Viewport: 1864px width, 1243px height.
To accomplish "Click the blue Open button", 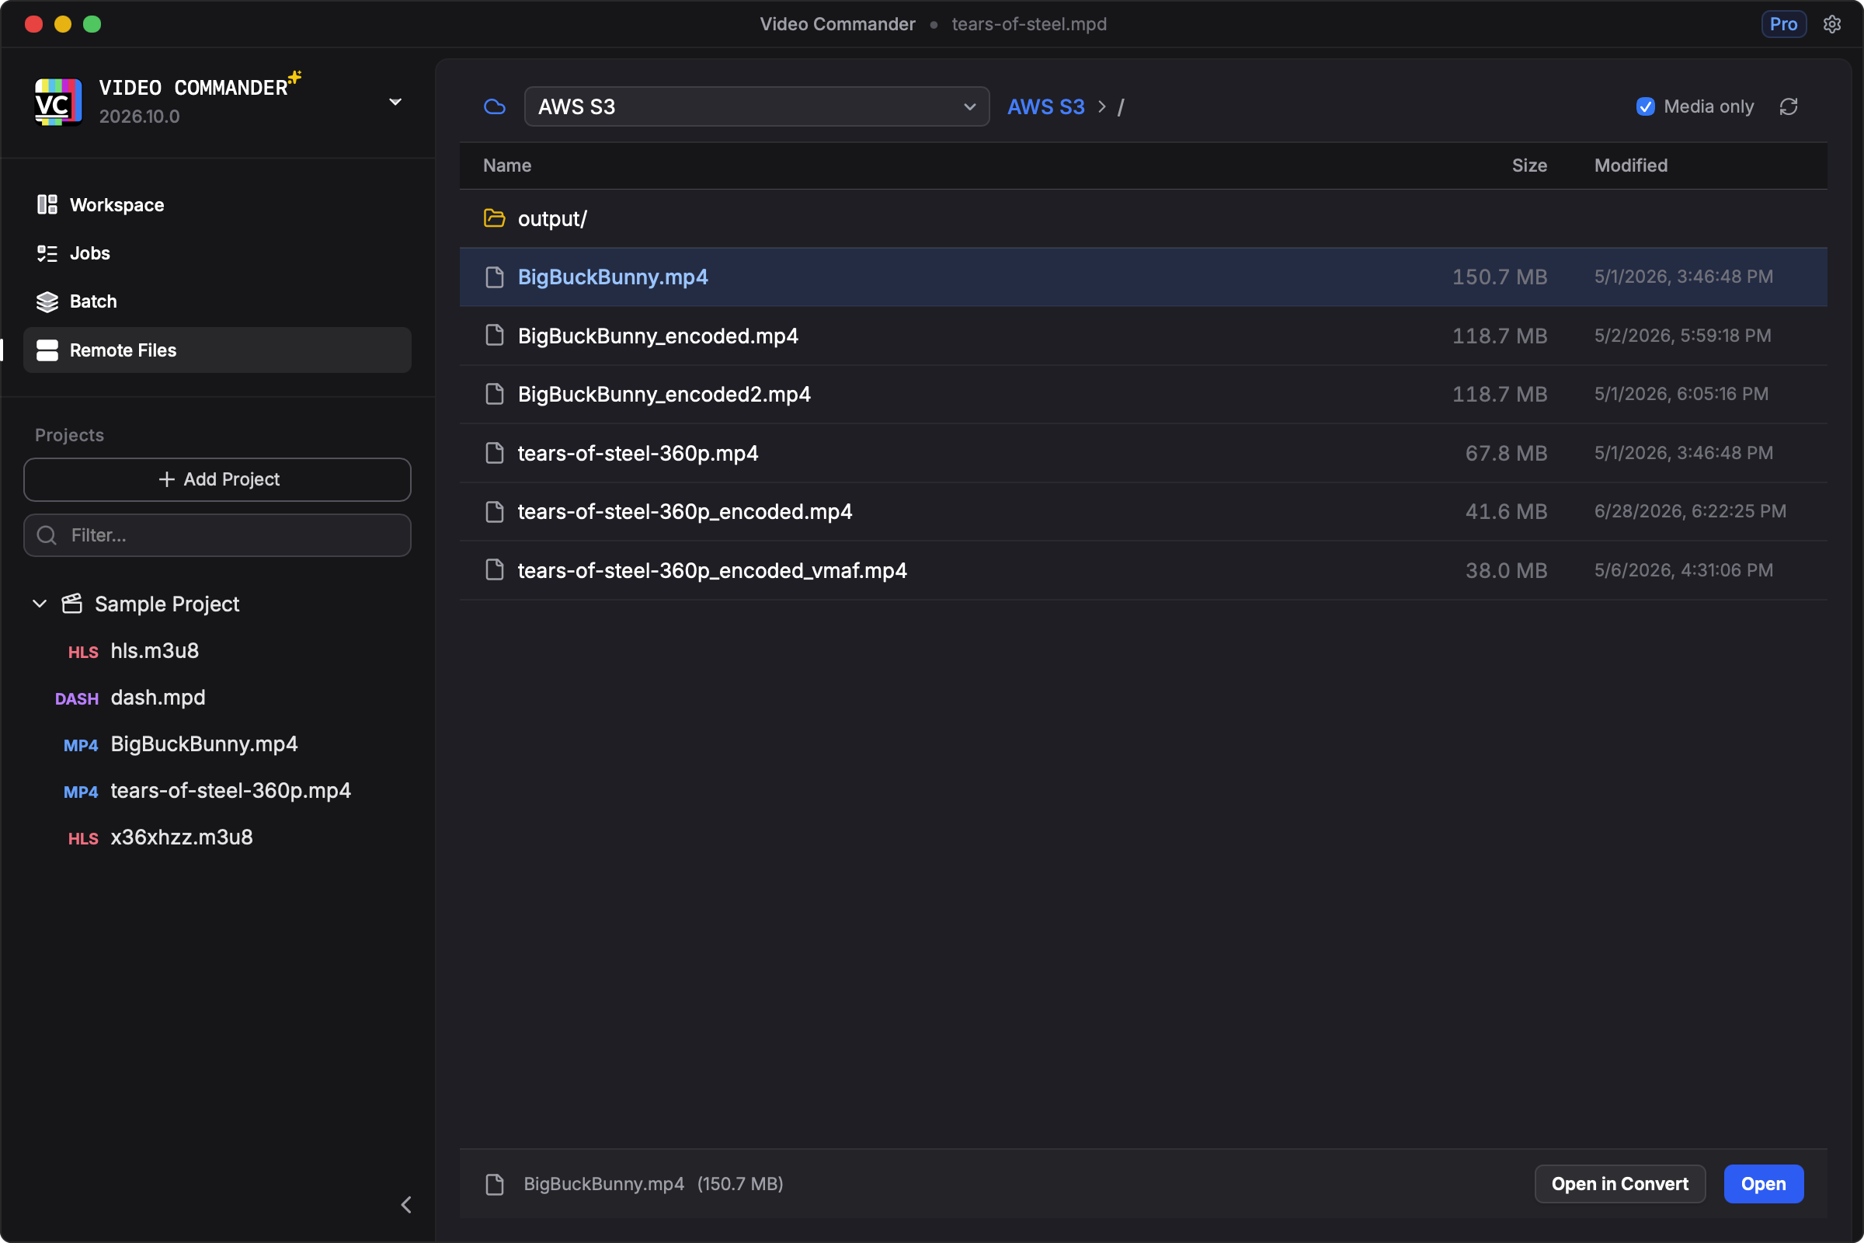I will tap(1763, 1183).
